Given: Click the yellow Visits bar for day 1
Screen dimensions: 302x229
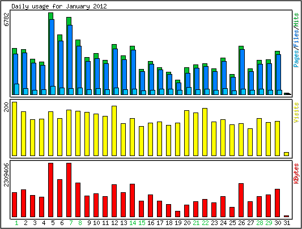Looking at the screenshot, I should [14, 129].
